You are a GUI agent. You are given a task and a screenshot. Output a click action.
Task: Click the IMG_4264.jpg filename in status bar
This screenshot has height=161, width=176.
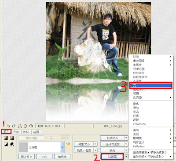113,126
